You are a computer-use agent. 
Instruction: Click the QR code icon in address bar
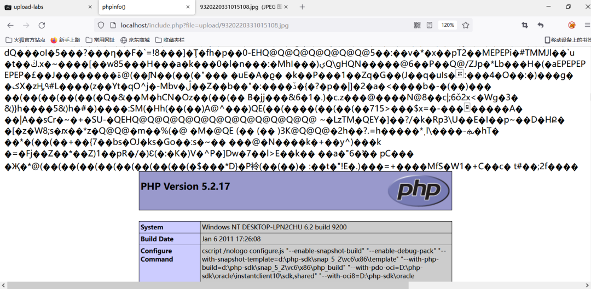pos(417,25)
